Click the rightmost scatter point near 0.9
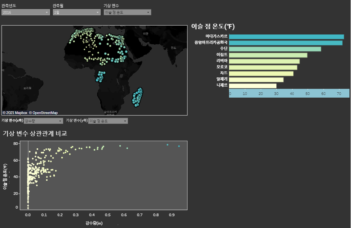 (x=179, y=146)
